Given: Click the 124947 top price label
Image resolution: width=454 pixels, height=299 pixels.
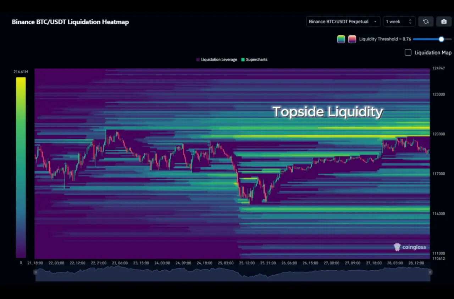Looking at the screenshot, I should point(438,68).
